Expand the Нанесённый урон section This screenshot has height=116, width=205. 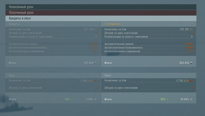101,7
